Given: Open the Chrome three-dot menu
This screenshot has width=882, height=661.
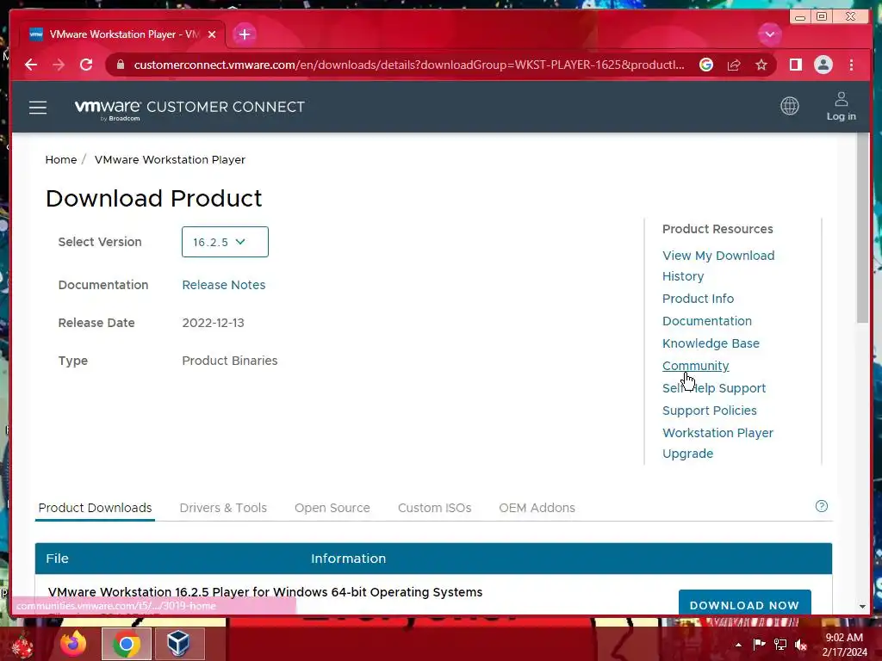Looking at the screenshot, I should click(x=851, y=65).
